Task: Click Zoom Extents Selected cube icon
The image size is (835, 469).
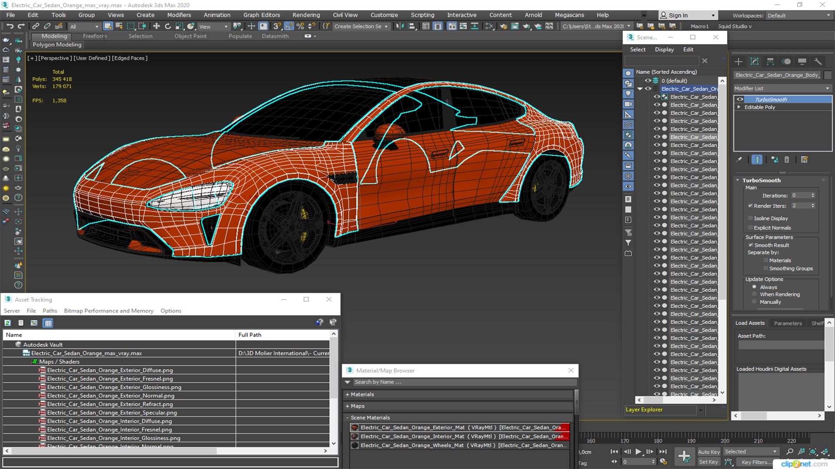Action: point(812,452)
